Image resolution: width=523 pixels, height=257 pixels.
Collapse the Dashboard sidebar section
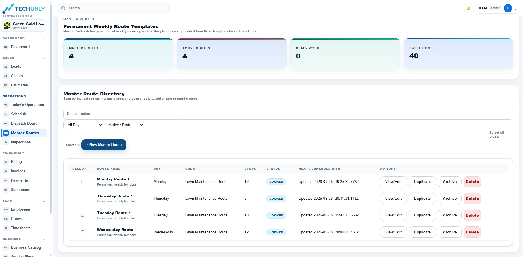pos(44,39)
